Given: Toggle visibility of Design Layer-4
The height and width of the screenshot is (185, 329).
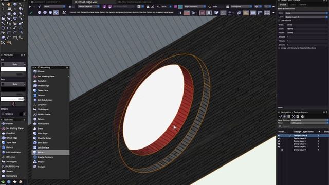Looking at the screenshot, I should tap(279, 141).
